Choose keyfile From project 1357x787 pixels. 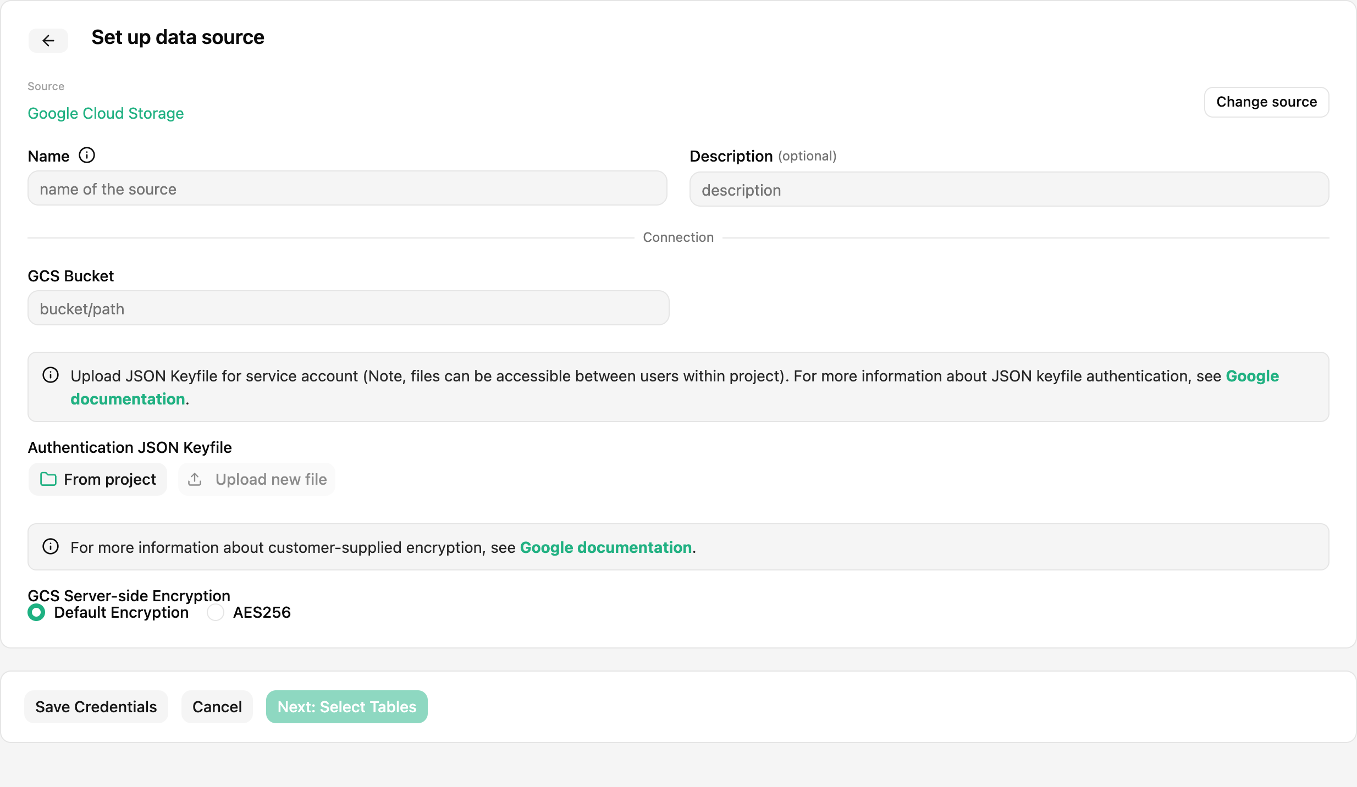pyautogui.click(x=98, y=479)
